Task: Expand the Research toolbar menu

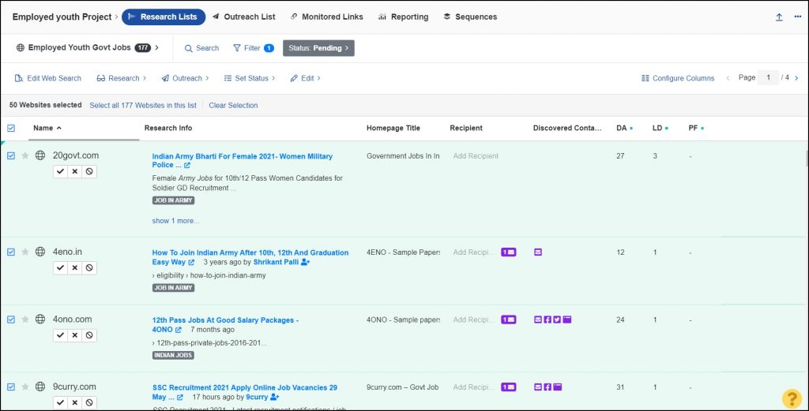Action: pos(122,78)
